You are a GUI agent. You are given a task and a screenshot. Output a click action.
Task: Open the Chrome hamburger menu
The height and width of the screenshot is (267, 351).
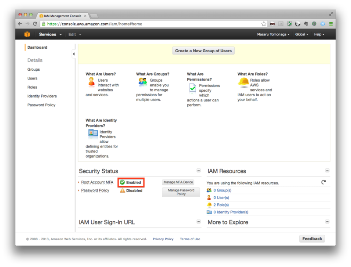click(x=331, y=24)
